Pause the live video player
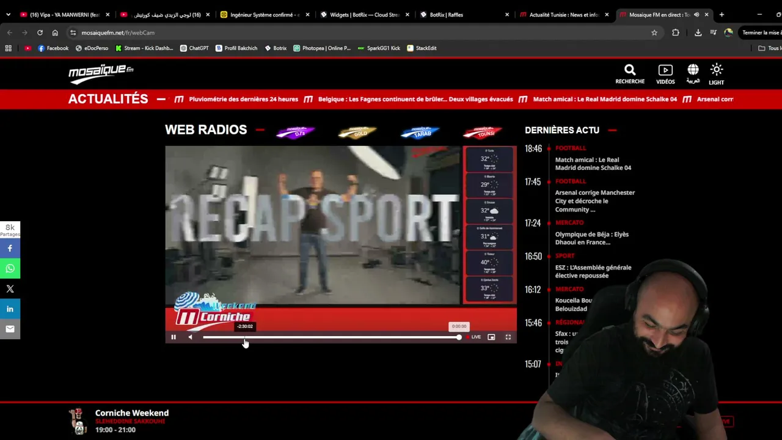The width and height of the screenshot is (782, 440). coord(174,337)
